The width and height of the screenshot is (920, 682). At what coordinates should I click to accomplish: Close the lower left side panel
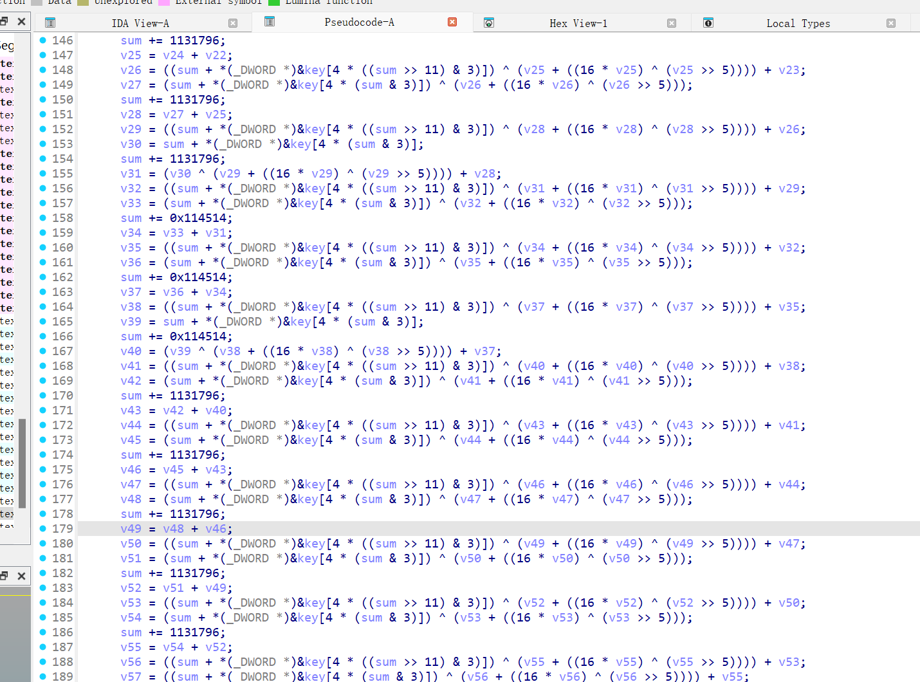[21, 576]
